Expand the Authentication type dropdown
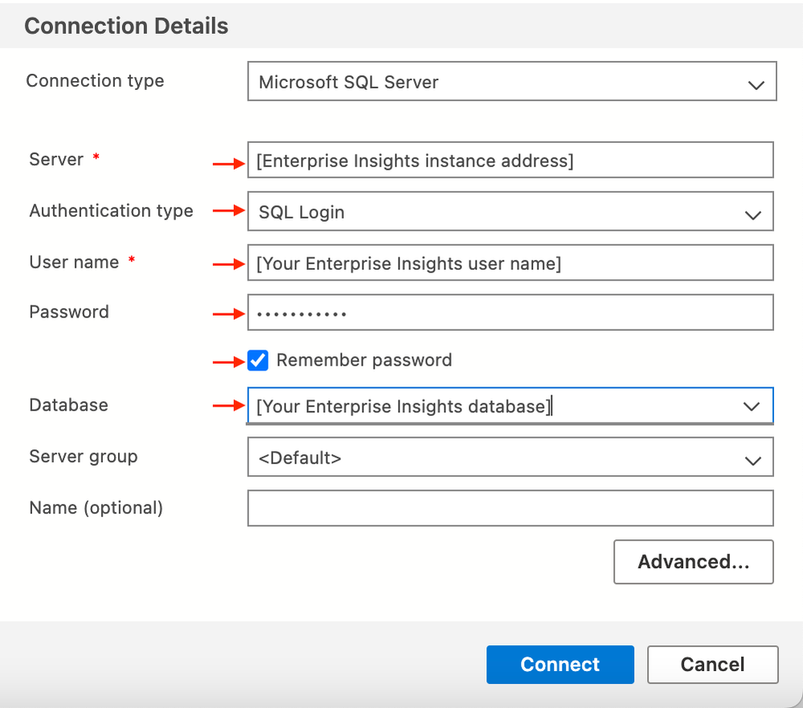Screen dimensions: 803x708 tap(510, 212)
